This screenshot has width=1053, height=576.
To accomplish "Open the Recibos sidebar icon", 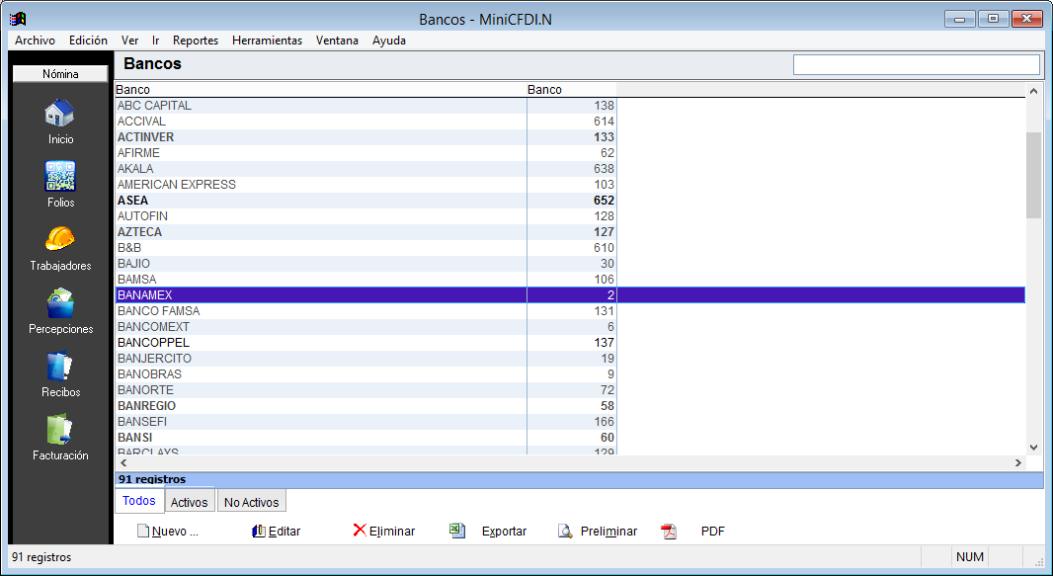I will click(60, 367).
